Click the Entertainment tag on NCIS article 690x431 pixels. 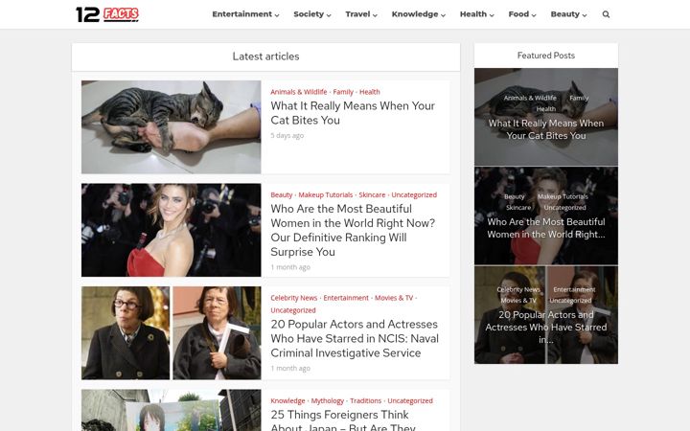coord(346,298)
